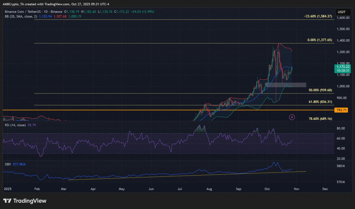Image resolution: width=355 pixels, height=209 pixels.
Task: Click the purple lightning bolt event icon
Action: coord(292,117)
